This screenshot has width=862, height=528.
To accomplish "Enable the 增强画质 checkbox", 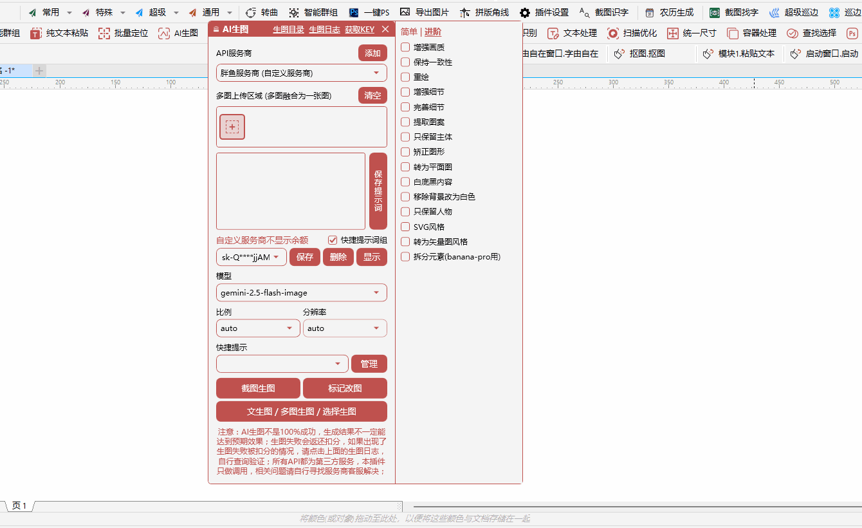I will coord(405,47).
